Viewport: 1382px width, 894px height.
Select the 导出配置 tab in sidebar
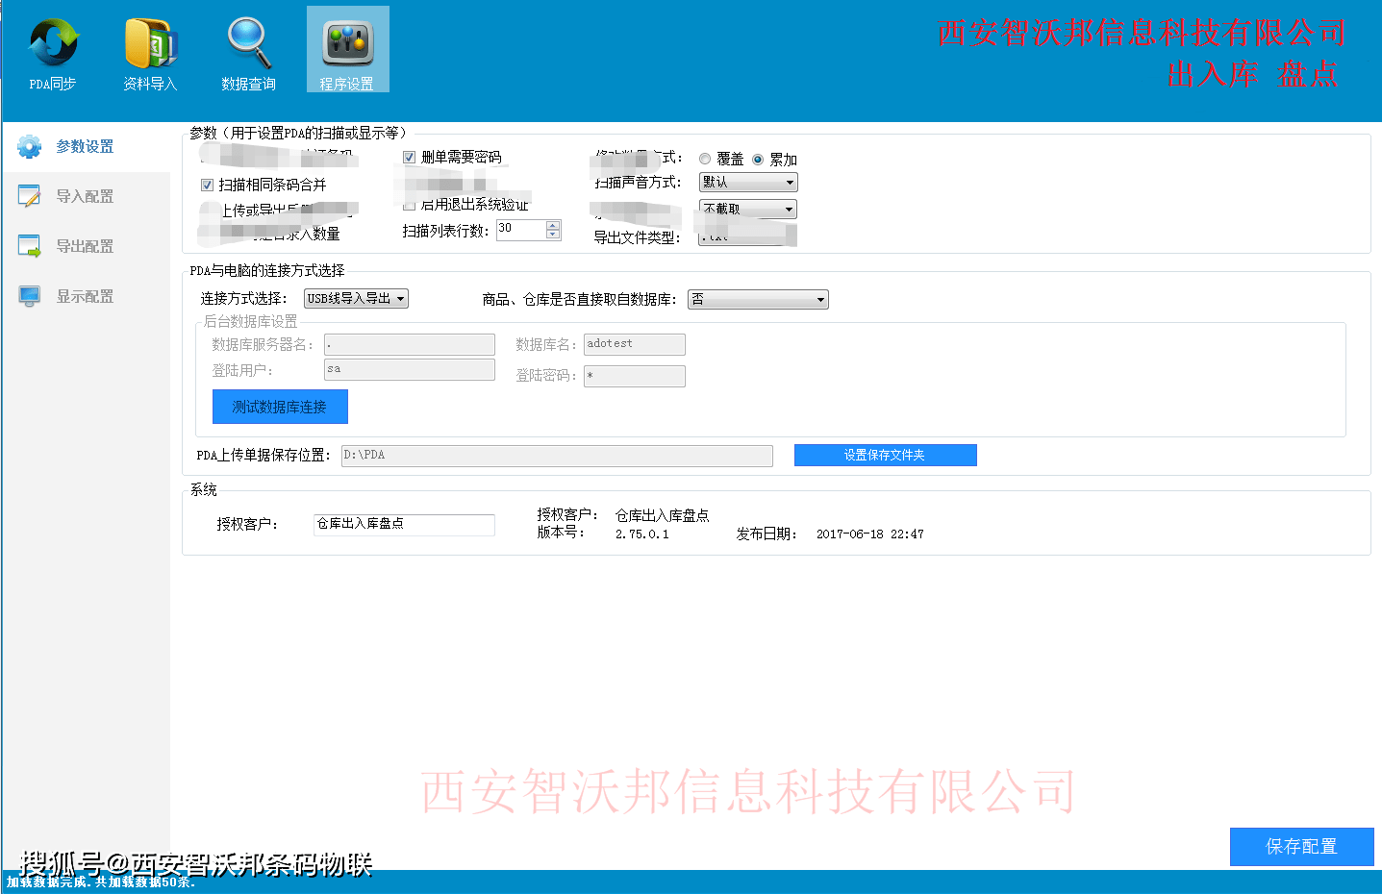tap(85, 246)
